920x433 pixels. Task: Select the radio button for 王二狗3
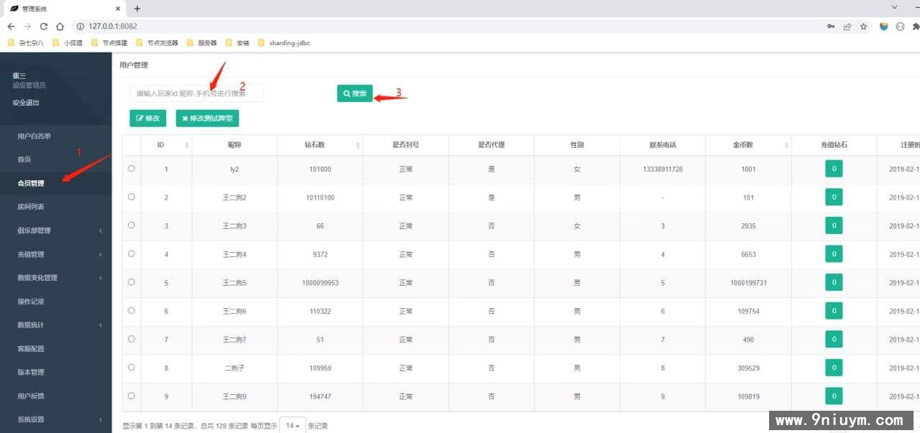(x=131, y=225)
